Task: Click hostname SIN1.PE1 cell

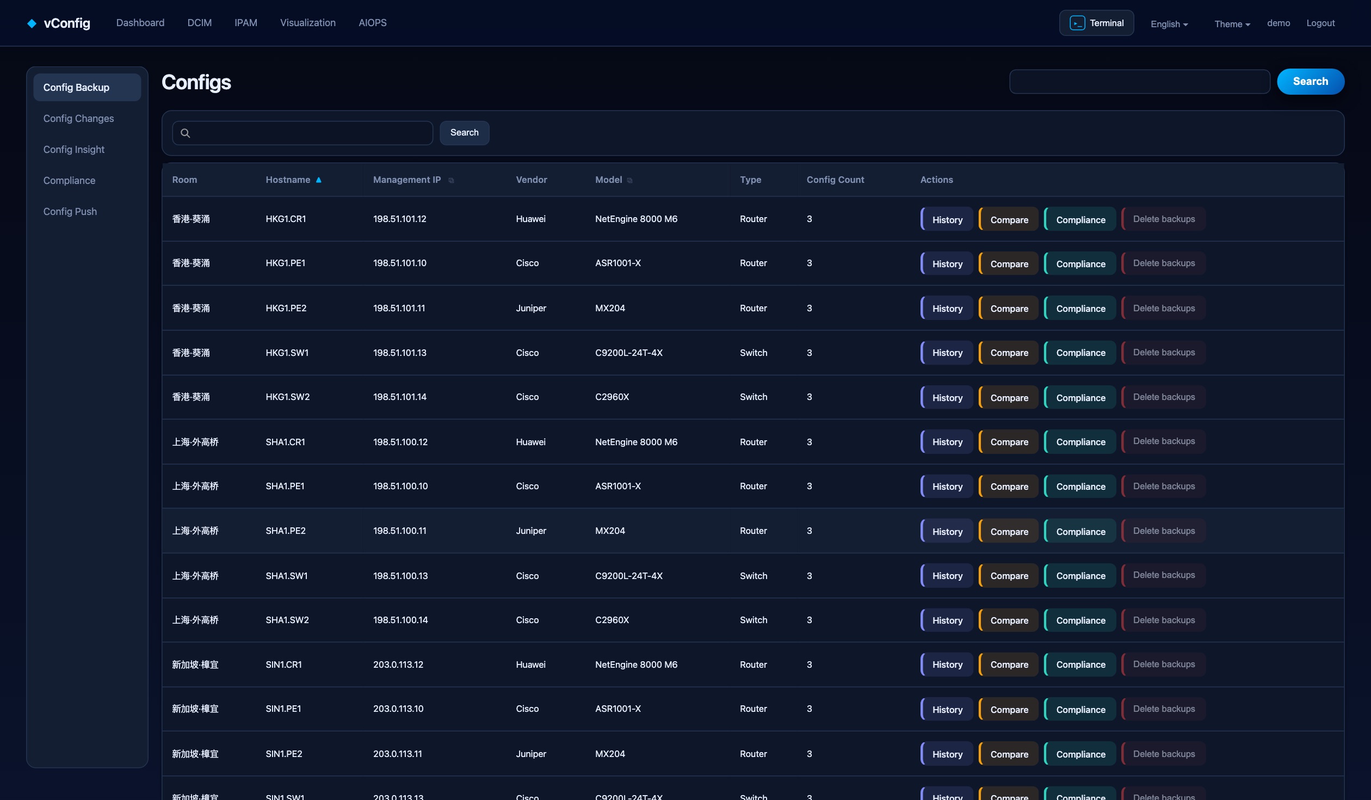Action: [283, 709]
